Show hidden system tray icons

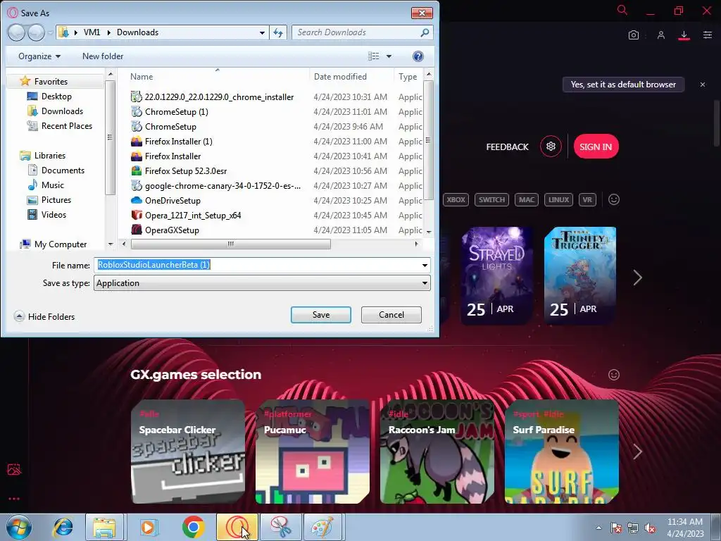coord(598,528)
